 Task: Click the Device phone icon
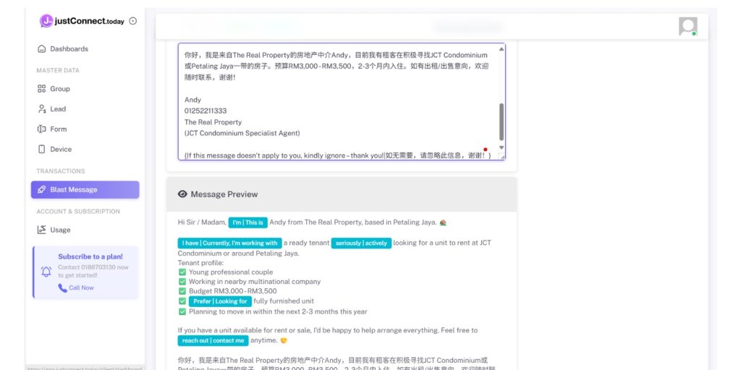coord(41,149)
